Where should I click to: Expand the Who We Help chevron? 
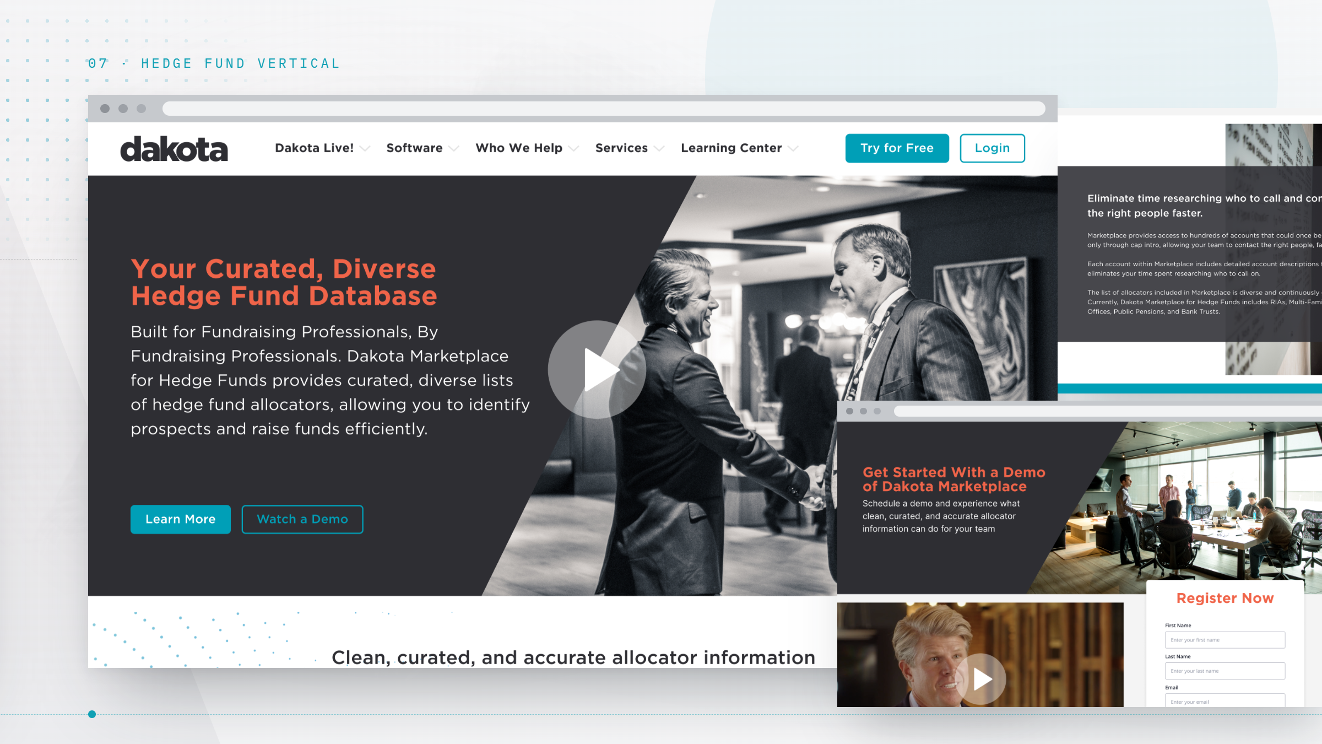coord(573,148)
